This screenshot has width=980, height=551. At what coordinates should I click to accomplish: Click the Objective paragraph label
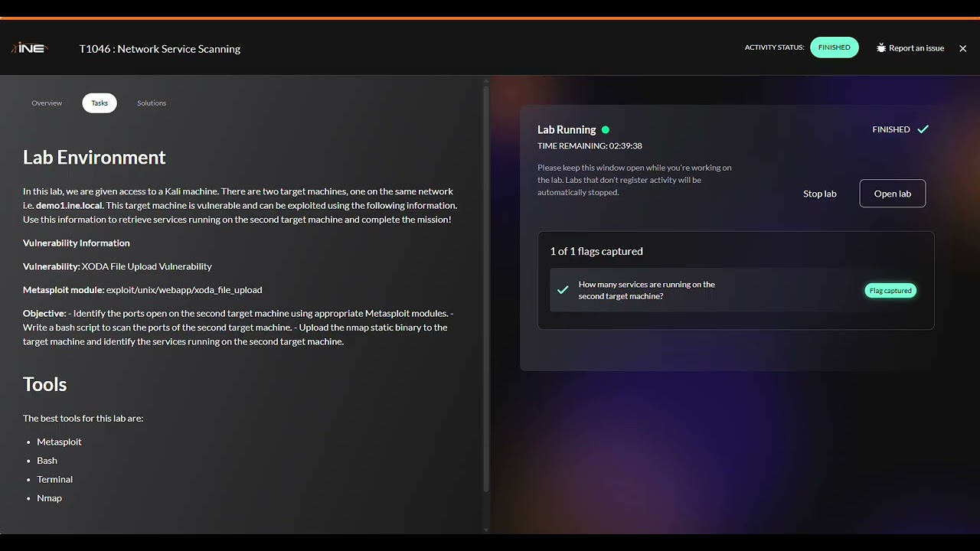click(44, 313)
